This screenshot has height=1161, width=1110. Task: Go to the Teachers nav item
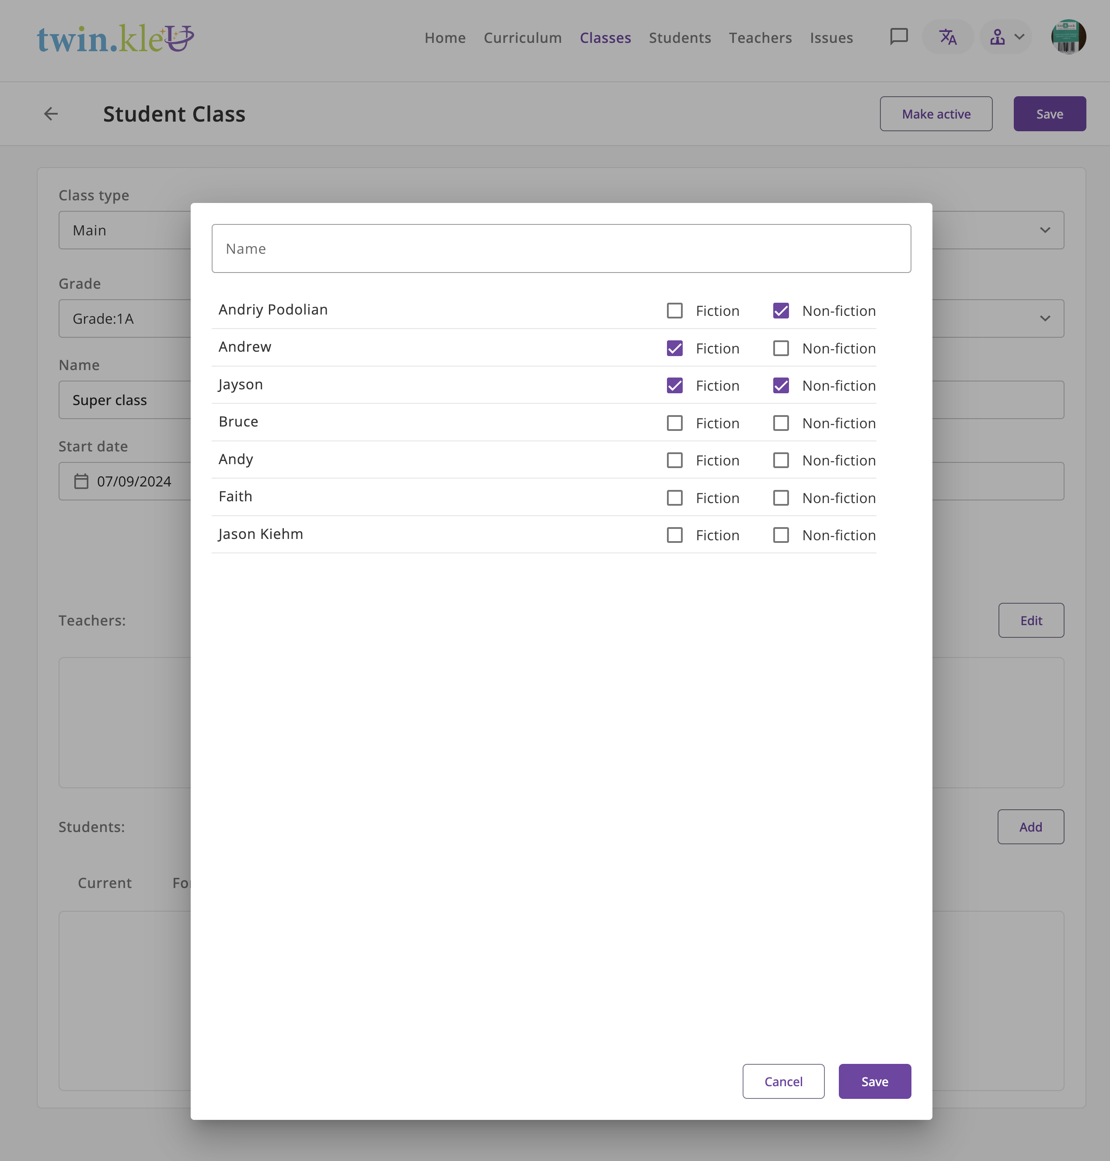(760, 38)
